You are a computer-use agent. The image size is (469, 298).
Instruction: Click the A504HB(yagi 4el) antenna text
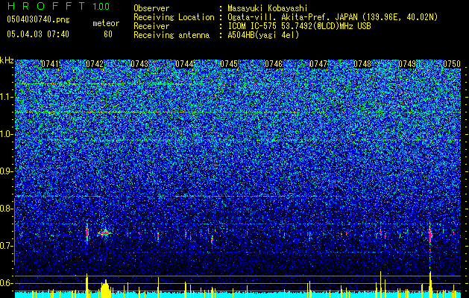click(263, 35)
